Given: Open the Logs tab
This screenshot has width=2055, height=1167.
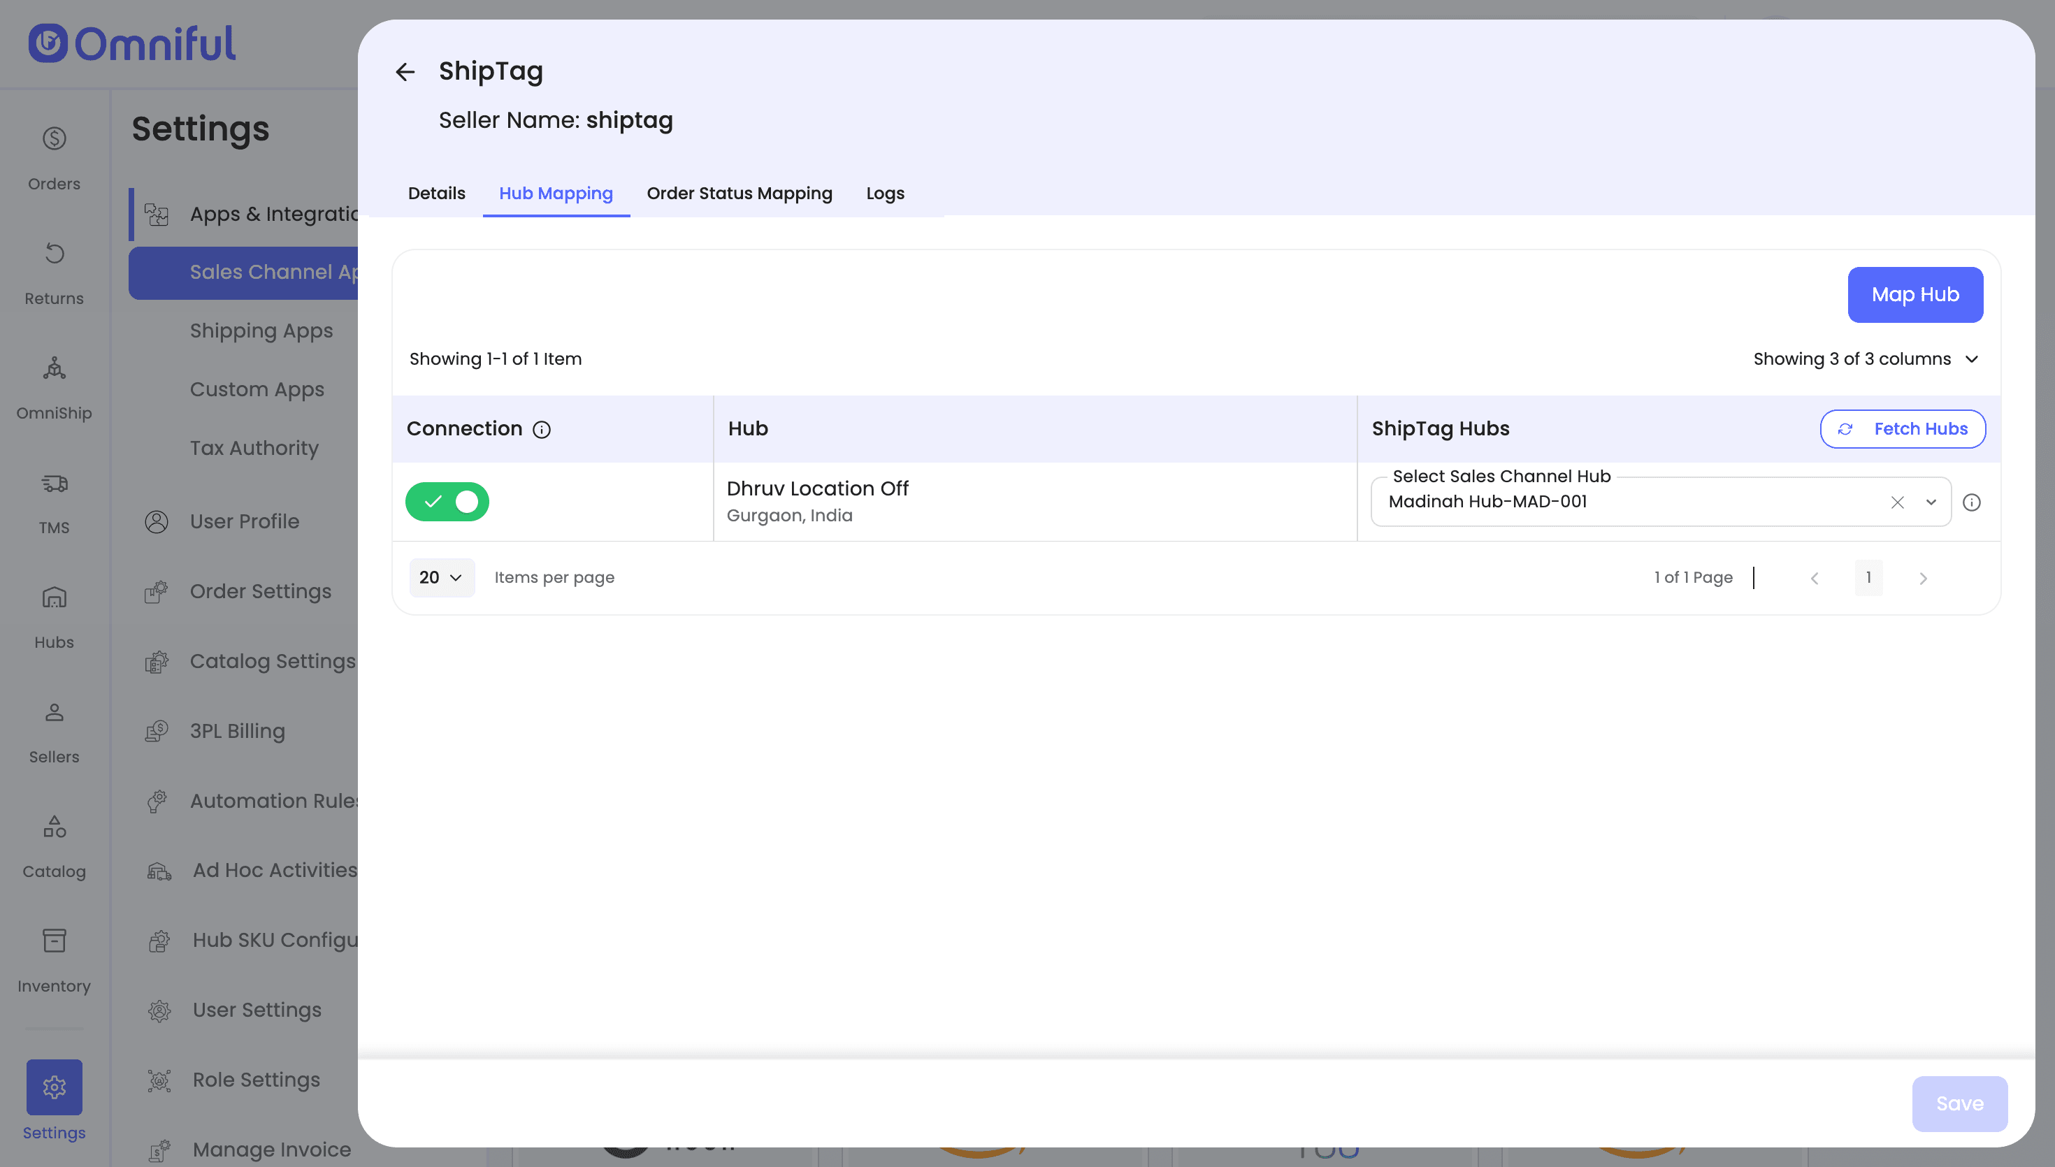Looking at the screenshot, I should pyautogui.click(x=885, y=193).
